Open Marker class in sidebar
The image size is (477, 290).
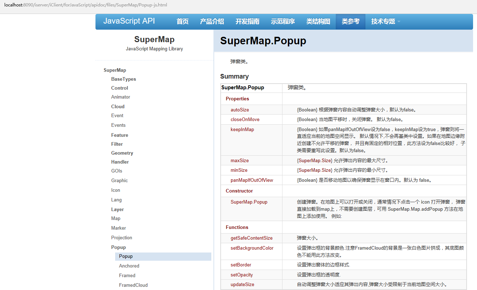pyautogui.click(x=118, y=228)
